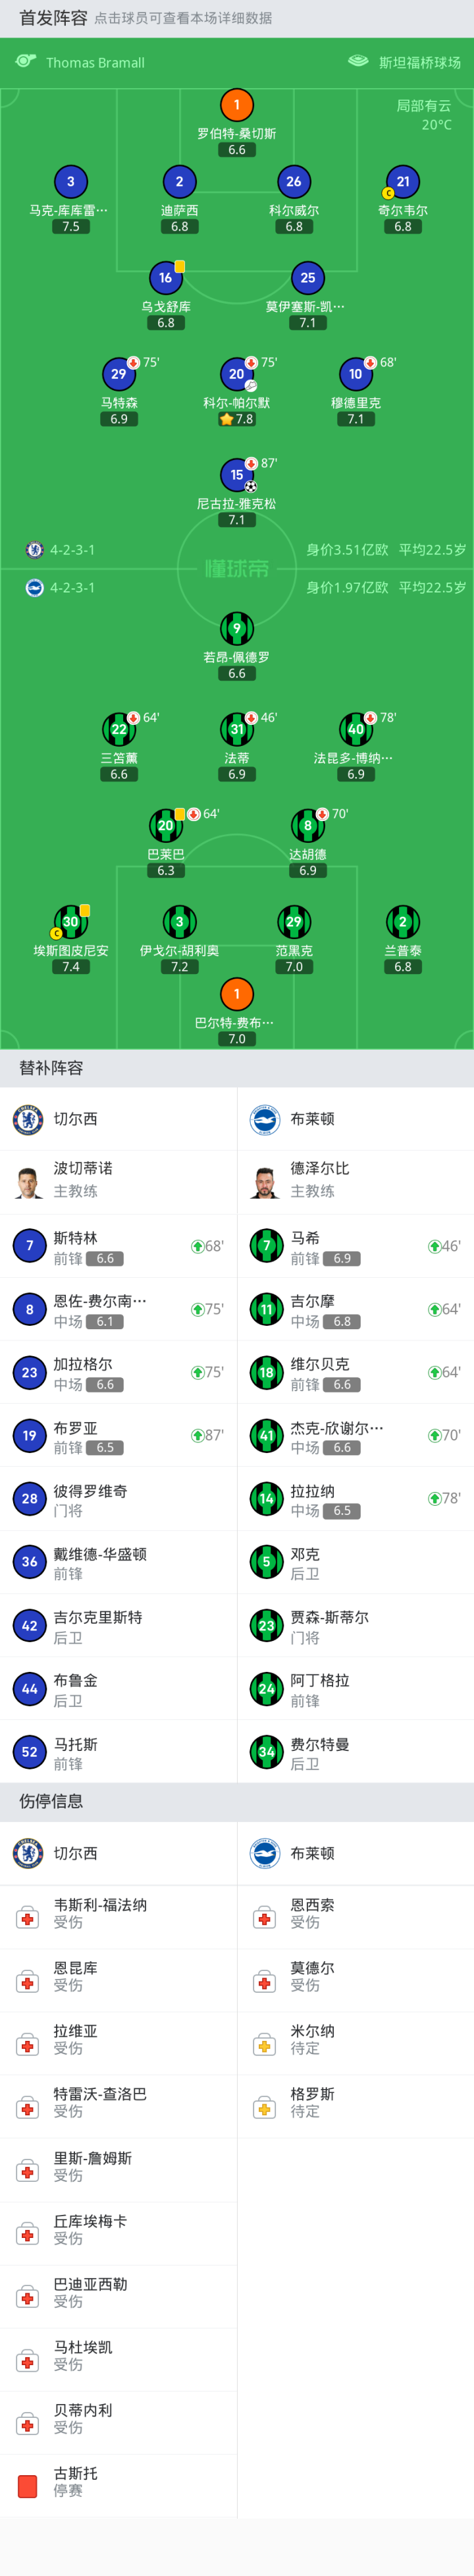Click 穆德里克 number 10 player icon
474x2576 pixels.
pyautogui.click(x=355, y=374)
